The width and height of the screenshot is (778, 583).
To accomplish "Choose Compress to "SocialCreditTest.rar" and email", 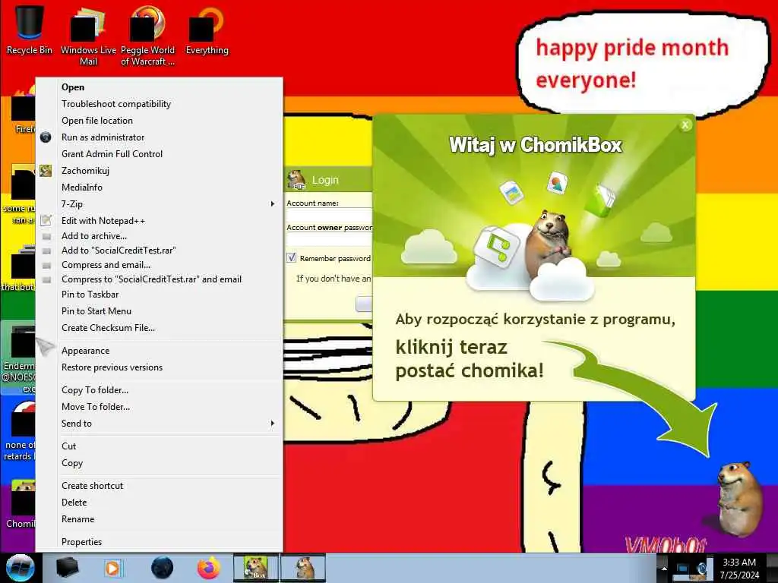I will [x=159, y=279].
